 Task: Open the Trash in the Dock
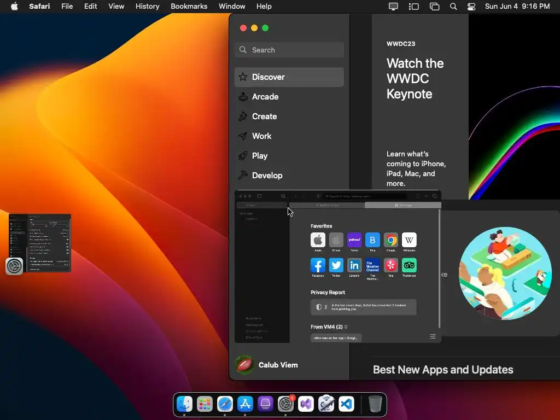coord(375,404)
